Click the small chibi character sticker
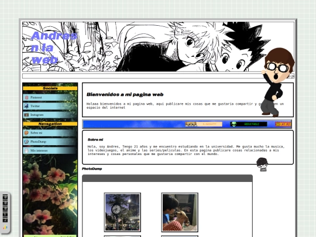This screenshot has width=316, height=237. coord(262,164)
